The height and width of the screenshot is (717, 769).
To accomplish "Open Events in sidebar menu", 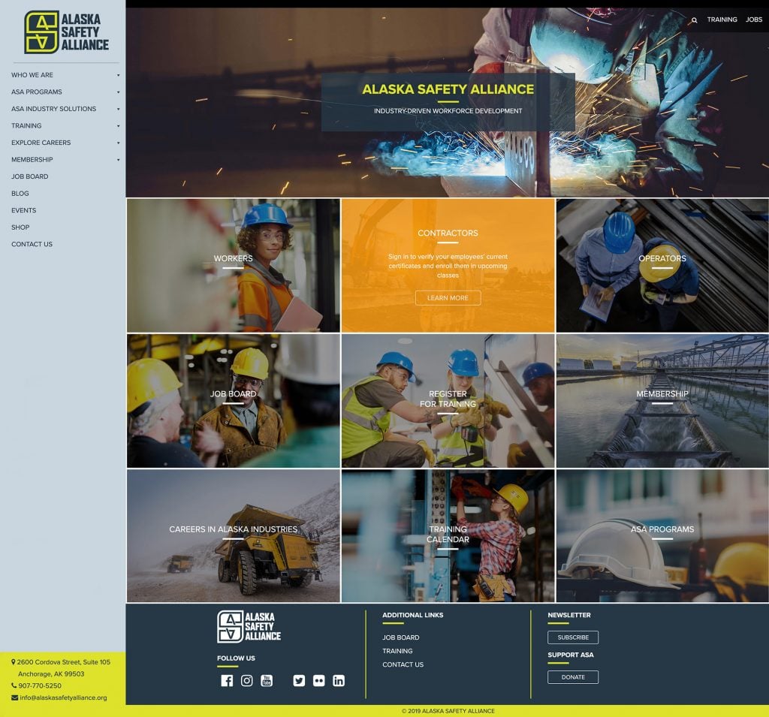I will (24, 210).
